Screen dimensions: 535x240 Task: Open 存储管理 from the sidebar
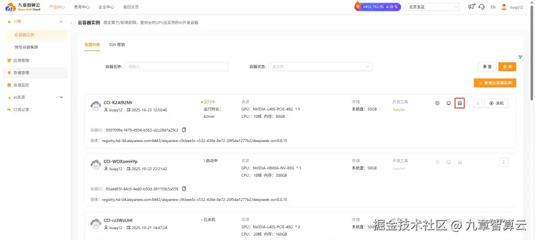[35, 73]
